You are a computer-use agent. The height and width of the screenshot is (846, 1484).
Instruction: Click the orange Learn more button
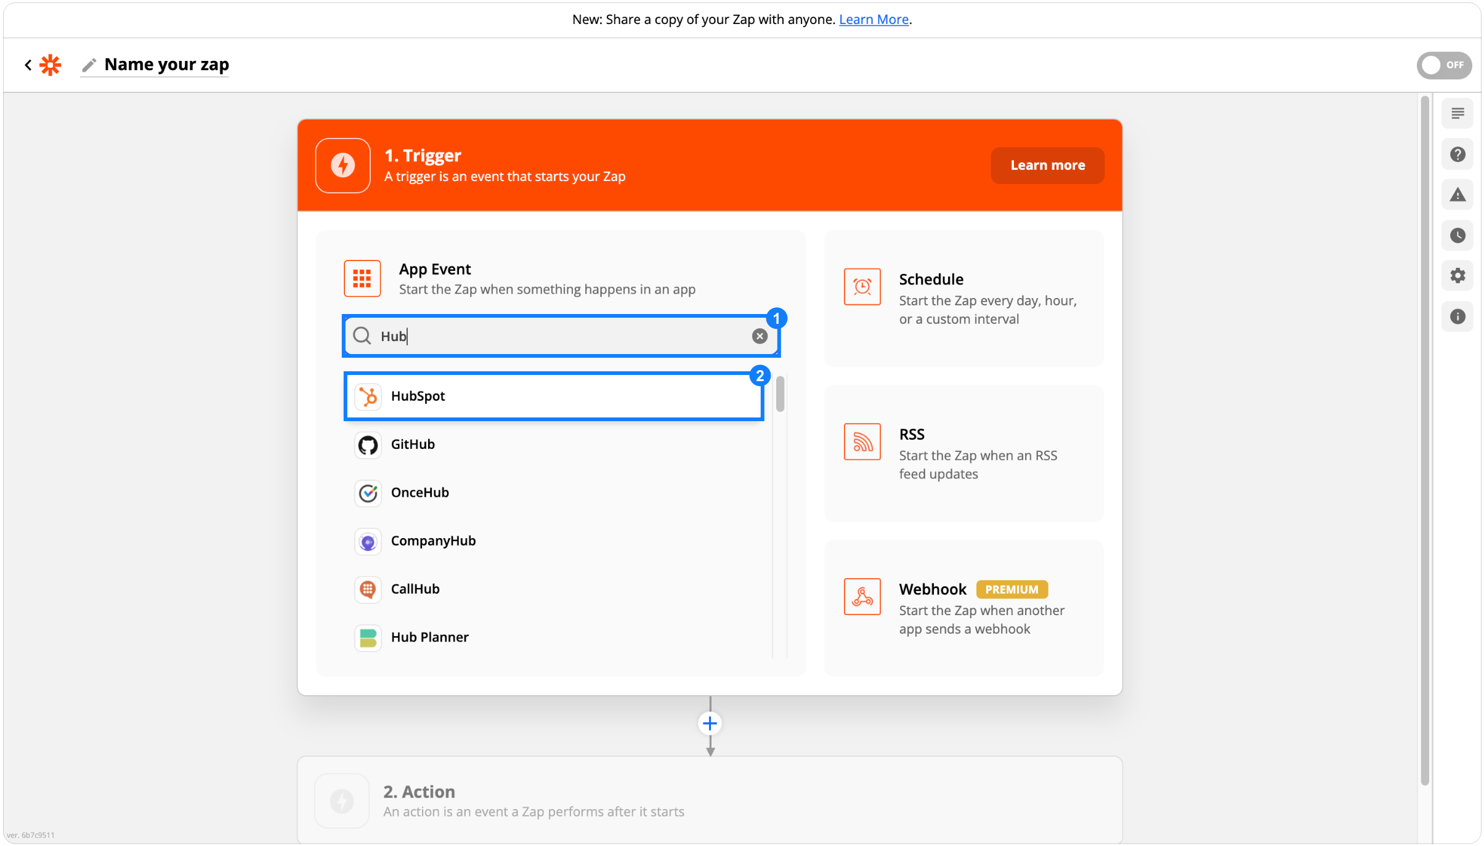[x=1047, y=165]
